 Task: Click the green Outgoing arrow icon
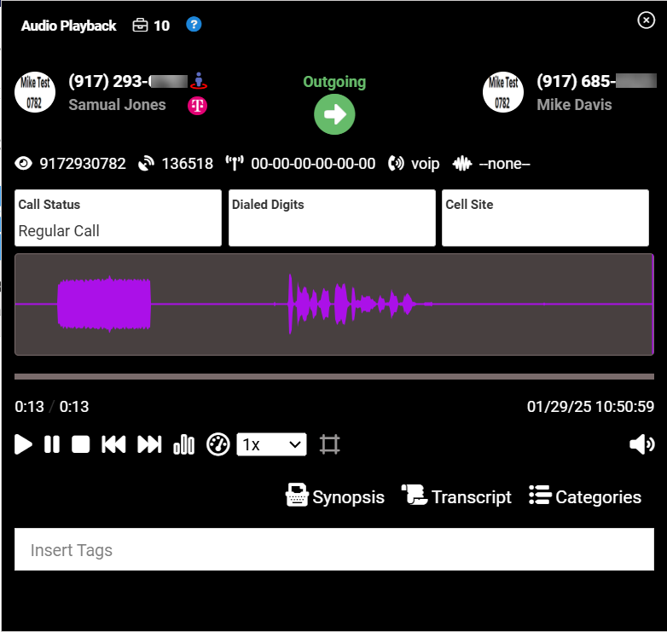[334, 114]
